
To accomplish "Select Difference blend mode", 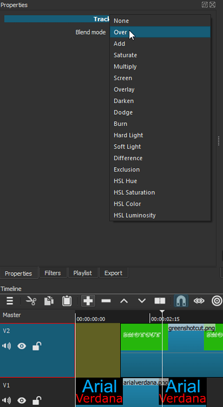I will (x=160, y=158).
